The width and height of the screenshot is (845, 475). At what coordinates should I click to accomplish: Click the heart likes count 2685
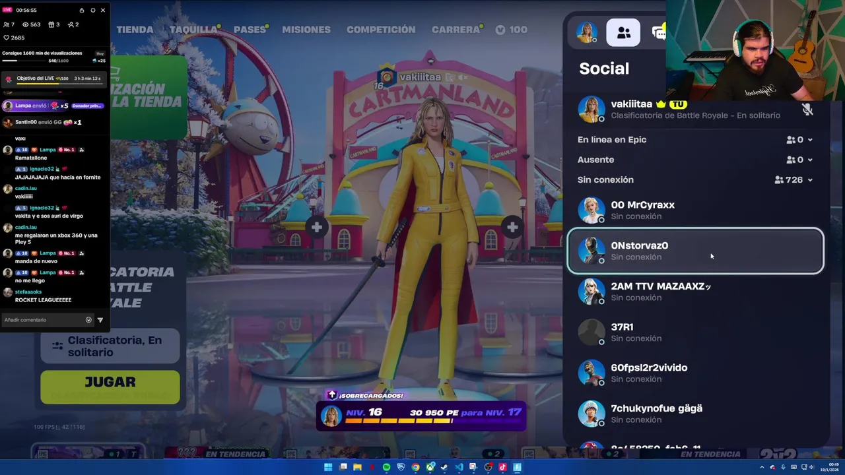coord(14,38)
